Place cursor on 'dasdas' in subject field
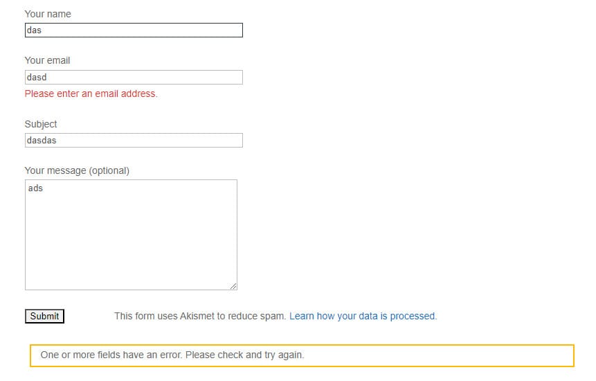596x381 pixels. (x=42, y=141)
